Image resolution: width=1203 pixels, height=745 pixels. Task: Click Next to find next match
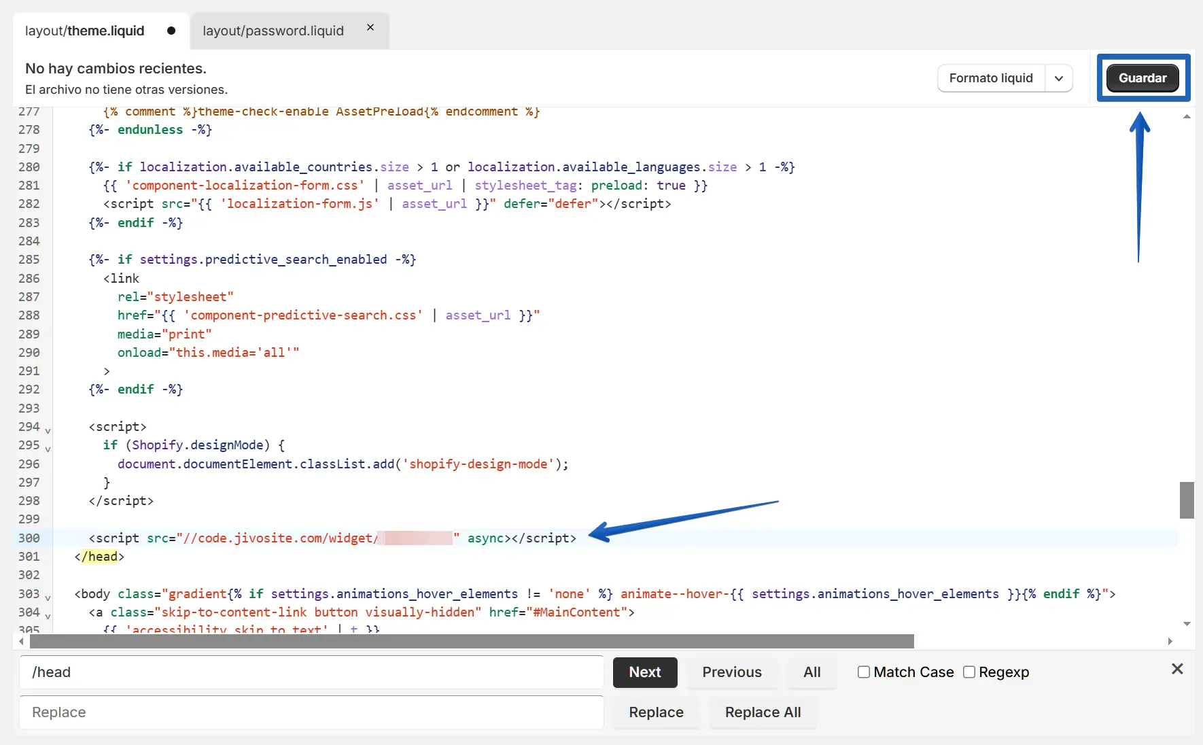644,672
